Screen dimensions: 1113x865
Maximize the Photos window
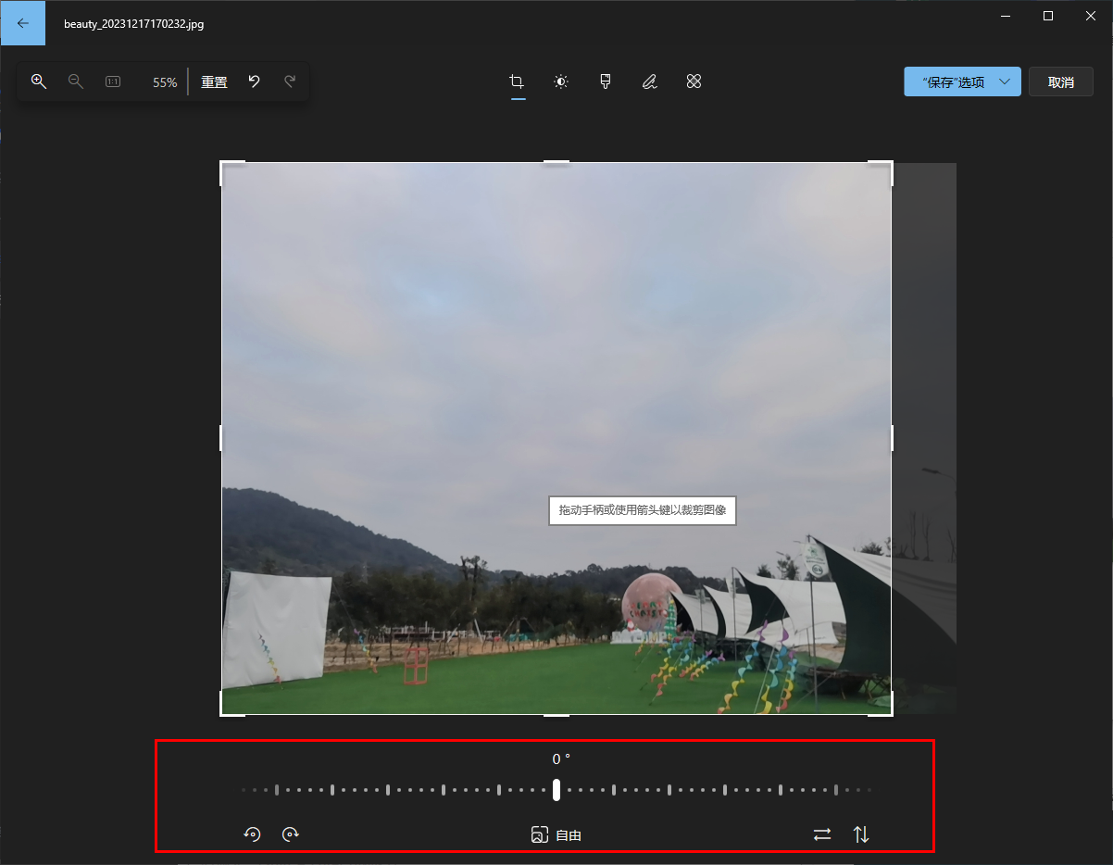tap(1047, 15)
